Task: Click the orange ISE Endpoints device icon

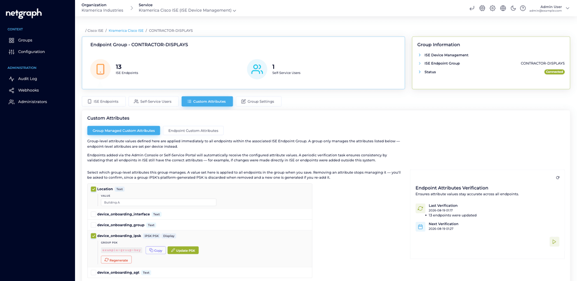Action: pos(101,69)
